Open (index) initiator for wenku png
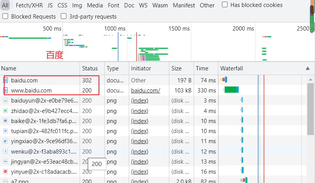315x183 pixels. pos(140,151)
